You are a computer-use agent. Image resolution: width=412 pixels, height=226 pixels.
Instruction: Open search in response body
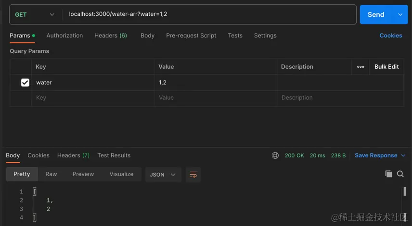coord(400,174)
